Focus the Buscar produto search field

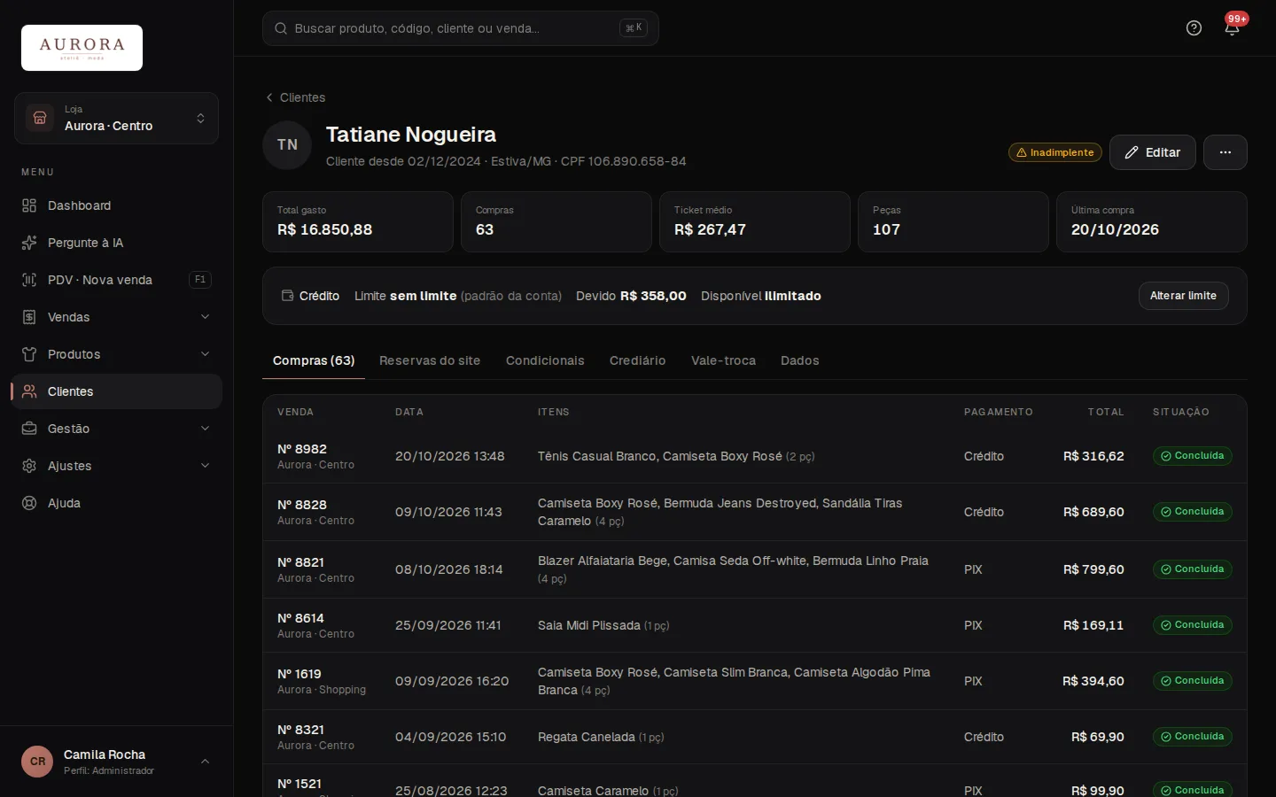pyautogui.click(x=460, y=28)
